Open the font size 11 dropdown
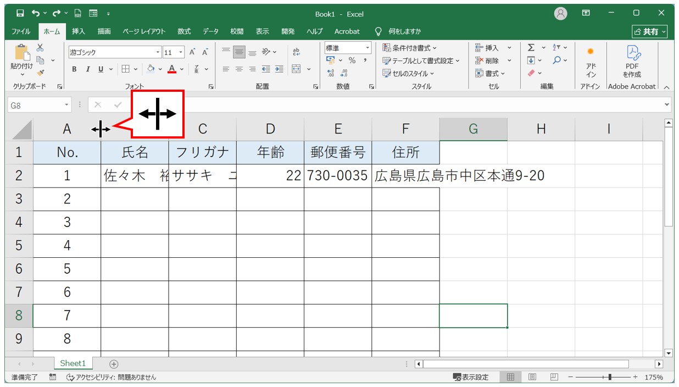 [x=181, y=53]
